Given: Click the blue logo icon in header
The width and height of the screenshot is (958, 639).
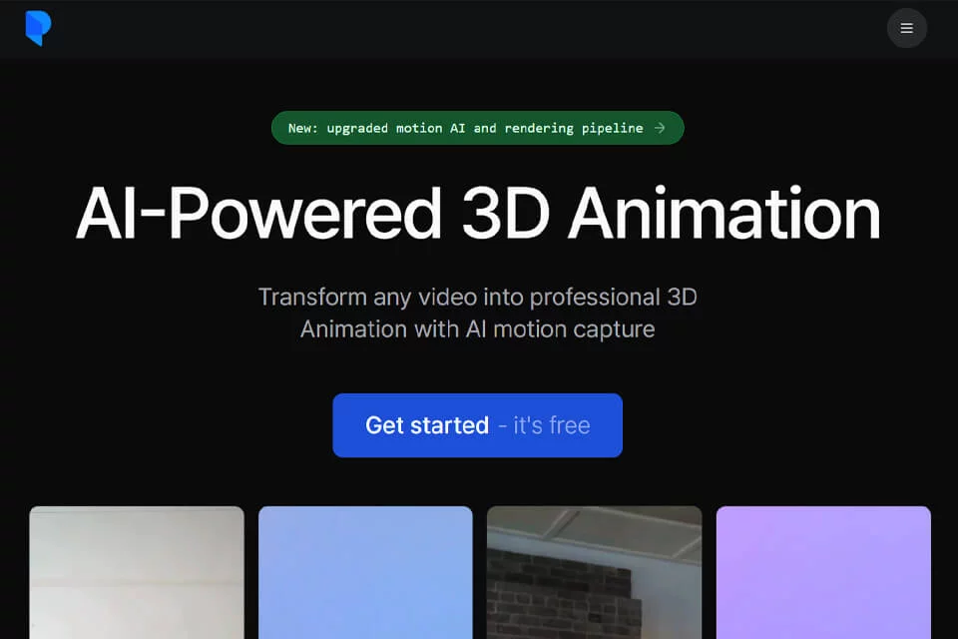Looking at the screenshot, I should pyautogui.click(x=38, y=28).
